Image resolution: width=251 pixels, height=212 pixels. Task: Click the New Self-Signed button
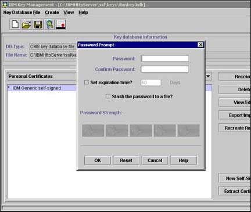(x=235, y=178)
